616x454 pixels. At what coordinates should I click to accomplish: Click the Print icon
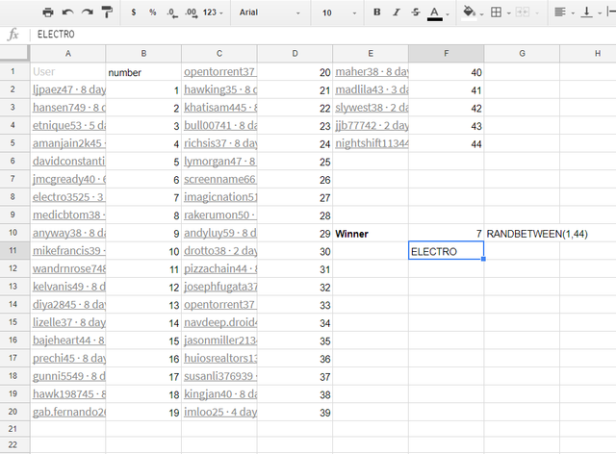(48, 13)
